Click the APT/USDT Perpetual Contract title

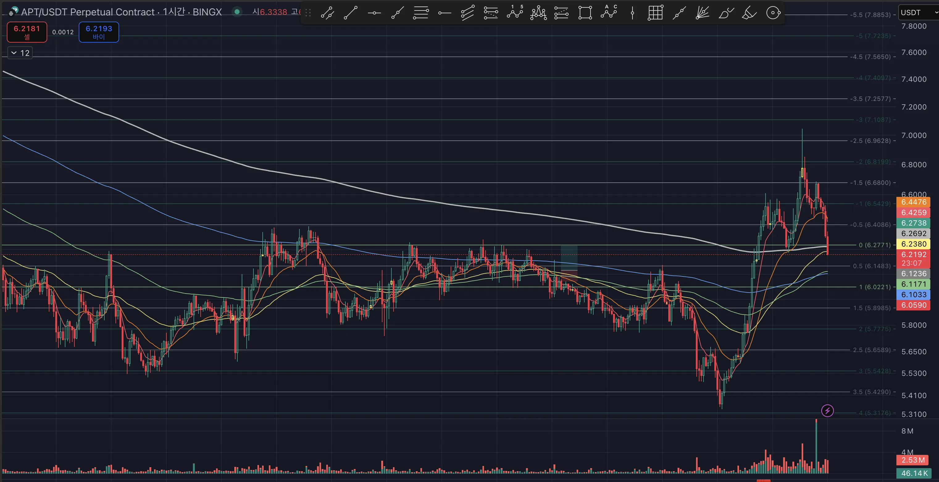(88, 12)
